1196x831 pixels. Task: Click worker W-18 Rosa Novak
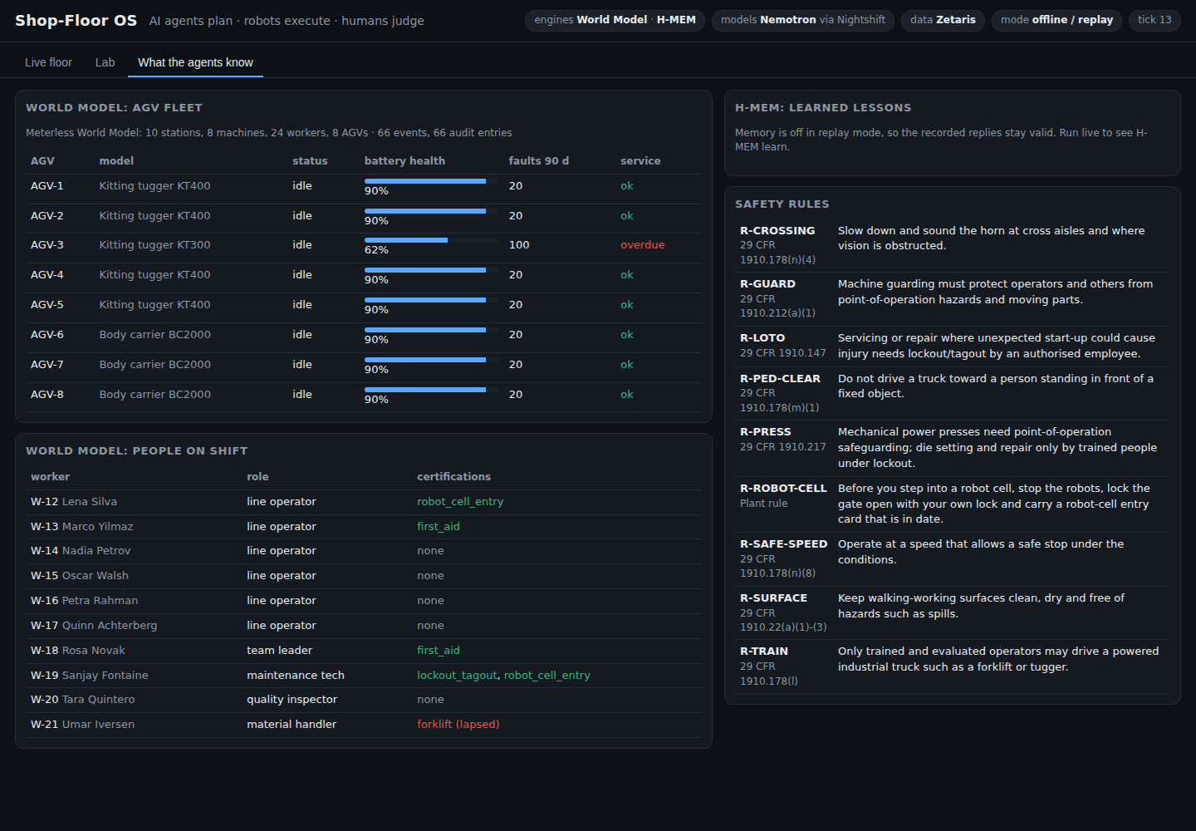click(x=78, y=651)
